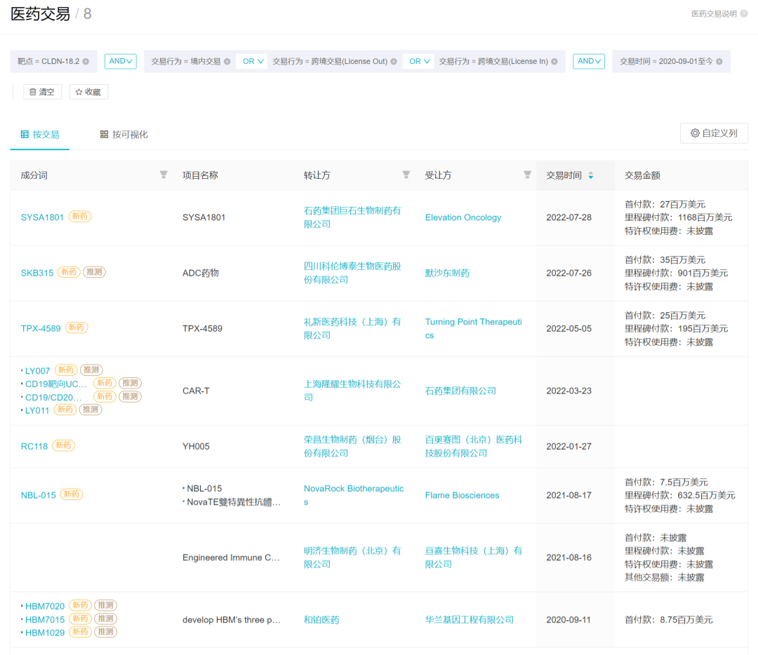Screen dimensions: 758x655
Task: Open the first AND operator dropdown
Action: click(x=120, y=62)
